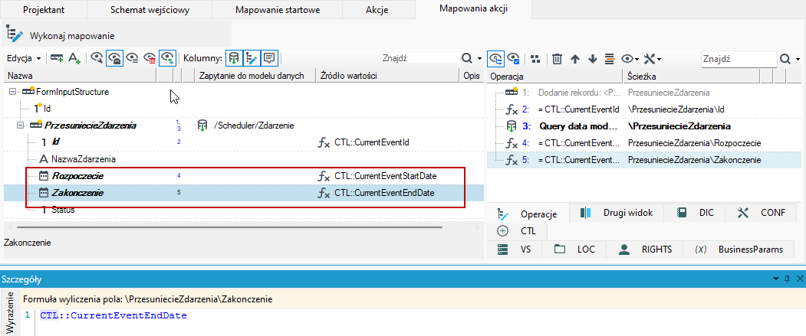Toggle the eye with checkbox filter in operations toolbar
Viewport: 806px width, 336px height.
tap(514, 58)
